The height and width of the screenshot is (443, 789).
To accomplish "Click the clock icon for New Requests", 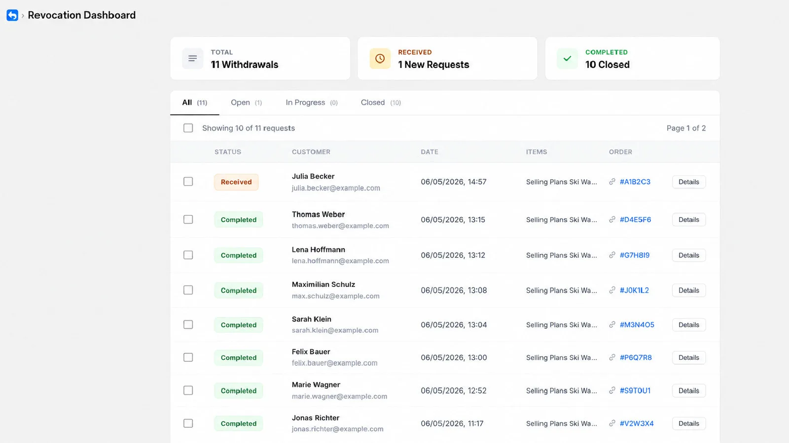I will [380, 59].
